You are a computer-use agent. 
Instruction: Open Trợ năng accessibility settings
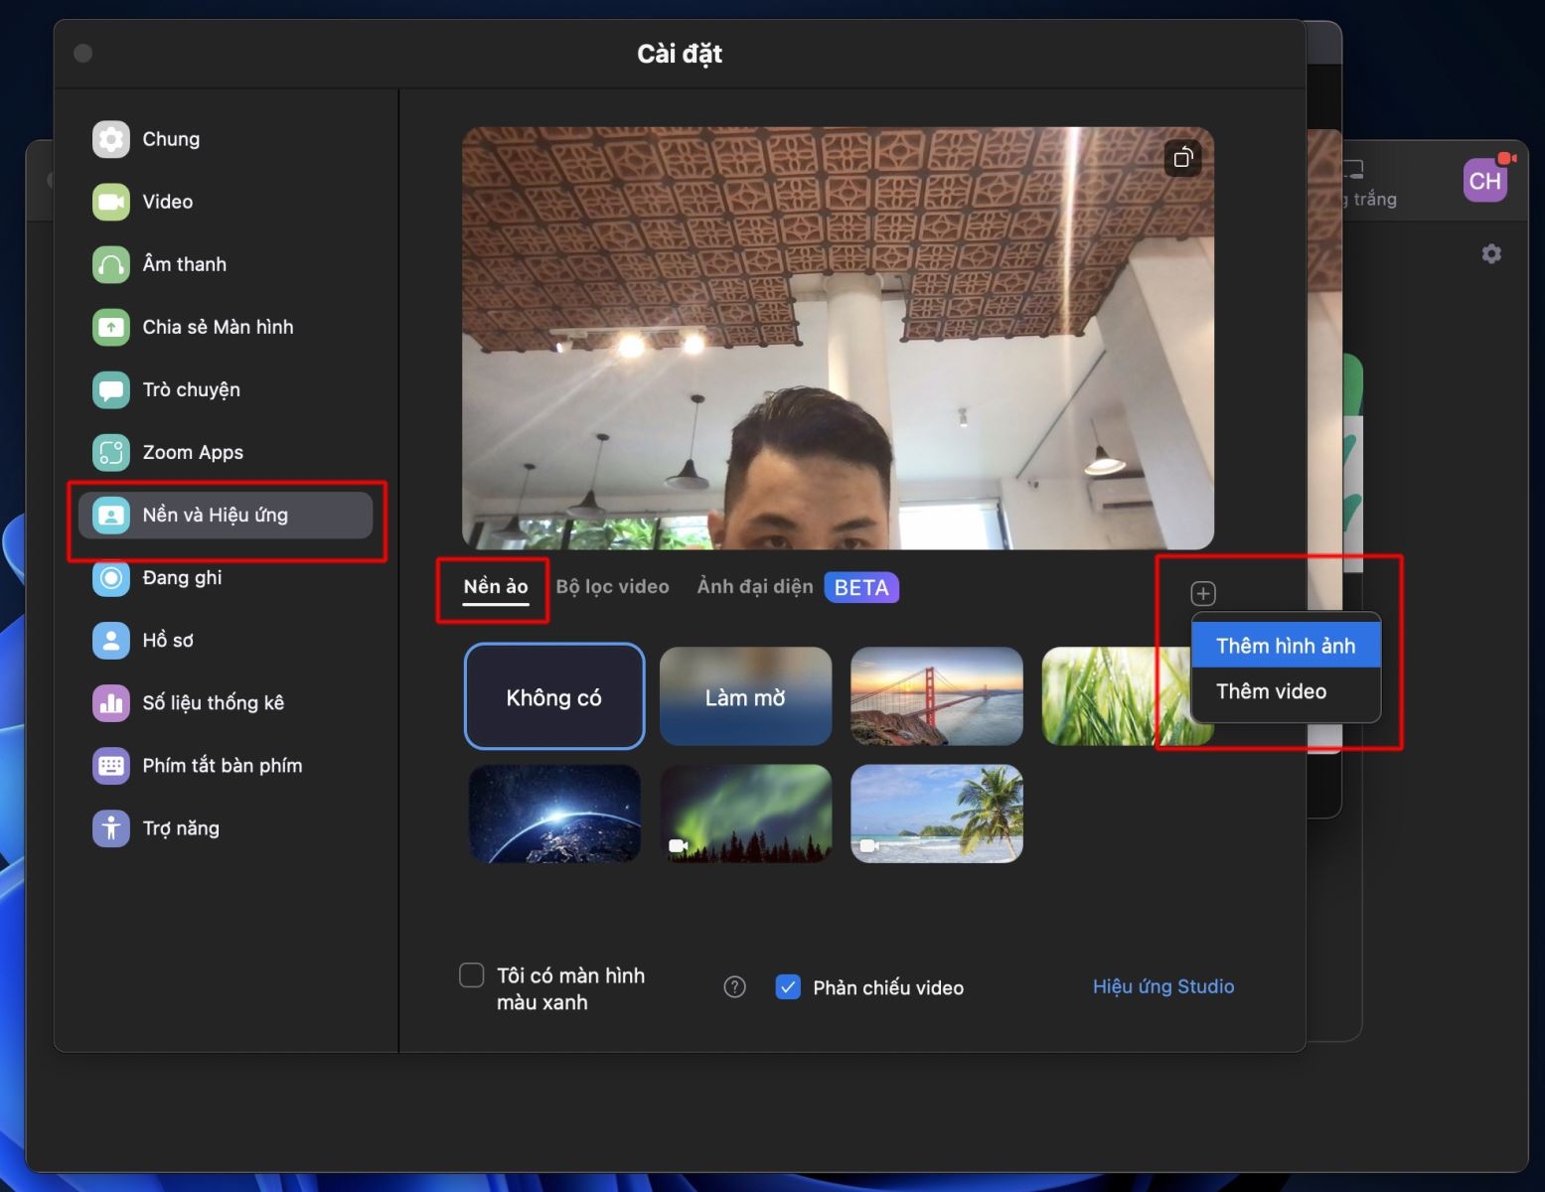[180, 827]
